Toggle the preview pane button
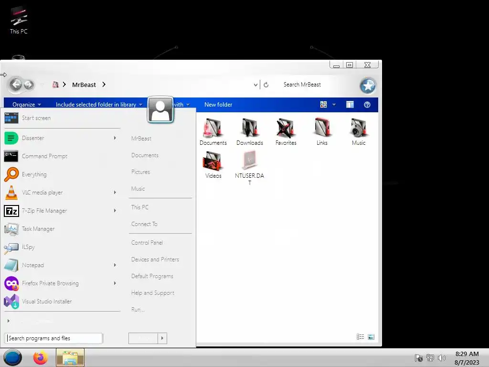The width and height of the screenshot is (489, 367). 350,105
